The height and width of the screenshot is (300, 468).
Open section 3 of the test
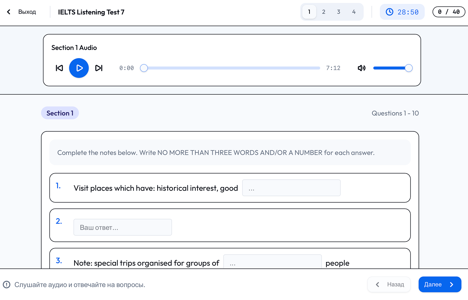pyautogui.click(x=338, y=12)
